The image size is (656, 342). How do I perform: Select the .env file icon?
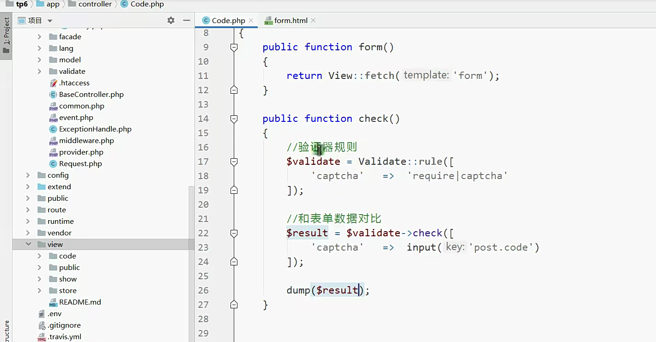pos(42,313)
